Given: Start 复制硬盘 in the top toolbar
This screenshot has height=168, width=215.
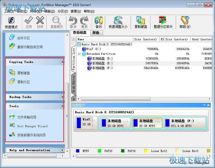Looking at the screenshot, I should pyautogui.click(x=141, y=22).
